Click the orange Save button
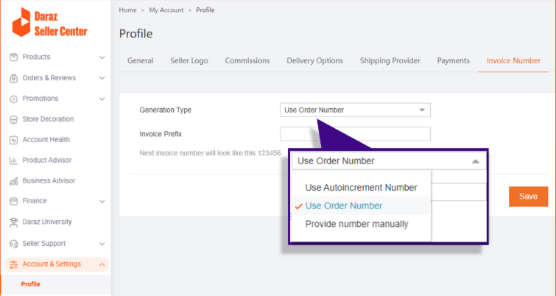 [x=528, y=197]
